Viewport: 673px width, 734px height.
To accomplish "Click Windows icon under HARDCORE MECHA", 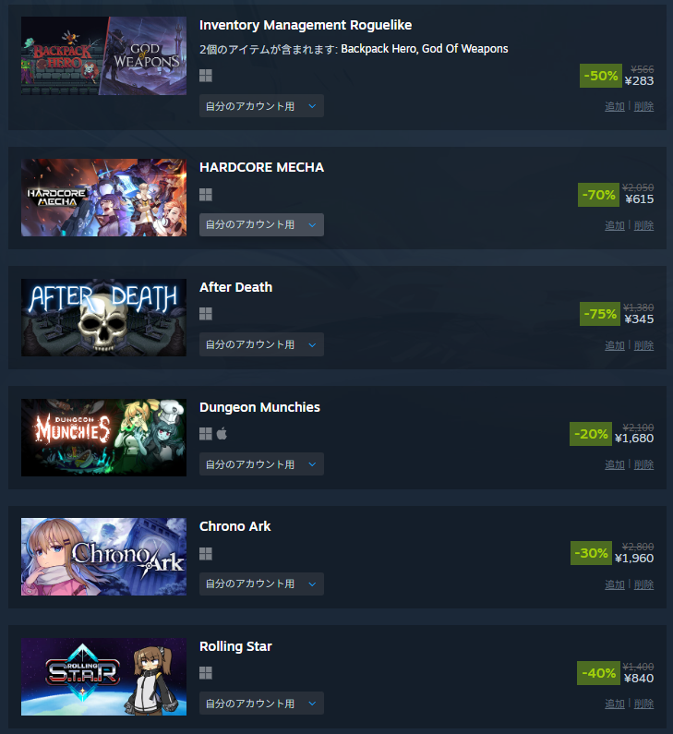I will tap(206, 195).
